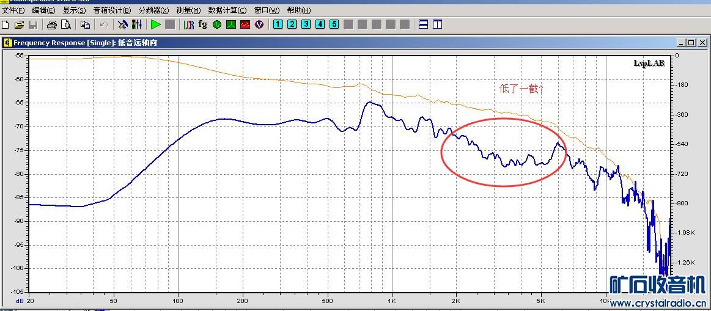Click the -55 level on the left axis
The width and height of the screenshot is (711, 311).
pos(20,56)
